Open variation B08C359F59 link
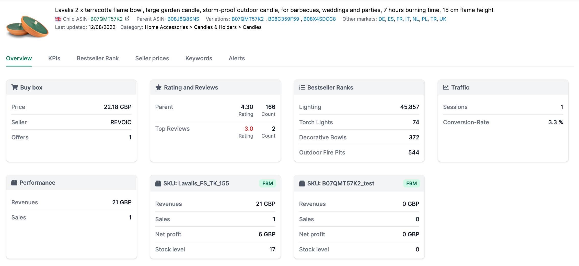Screen dimensions: 579x266 coord(284,19)
